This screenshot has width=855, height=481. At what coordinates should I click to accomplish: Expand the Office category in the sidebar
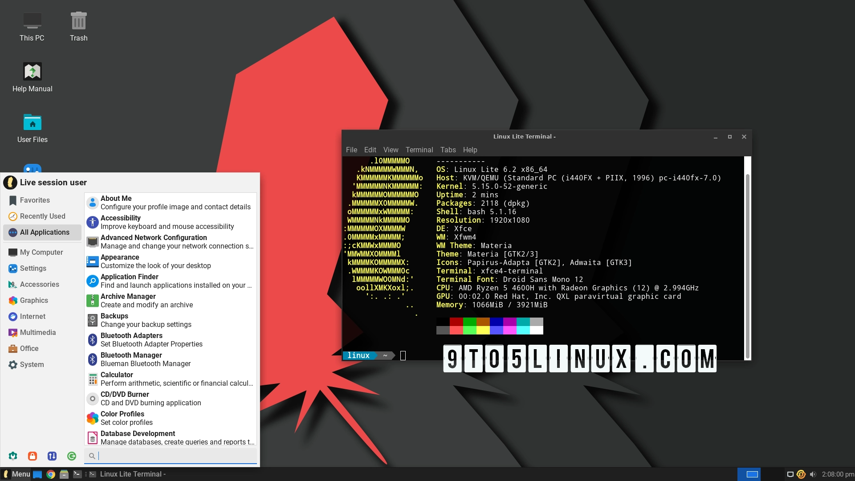(x=28, y=348)
